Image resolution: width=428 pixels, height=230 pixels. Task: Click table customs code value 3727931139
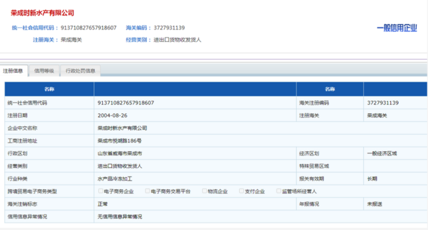(x=383, y=103)
